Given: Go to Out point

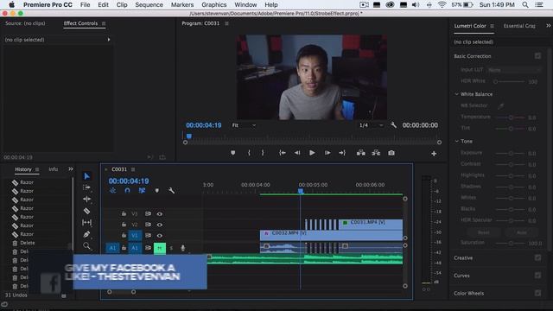Looking at the screenshot, I should (342, 153).
